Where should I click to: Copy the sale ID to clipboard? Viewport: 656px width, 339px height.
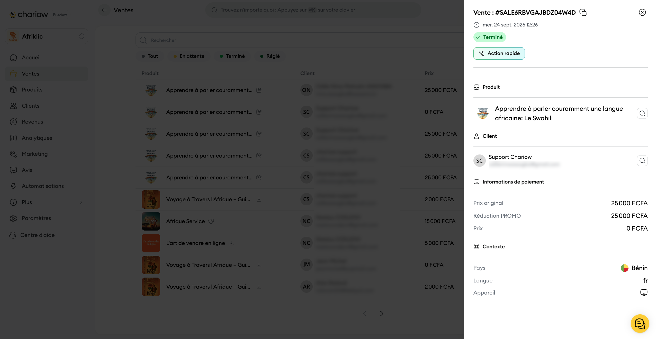(x=583, y=12)
